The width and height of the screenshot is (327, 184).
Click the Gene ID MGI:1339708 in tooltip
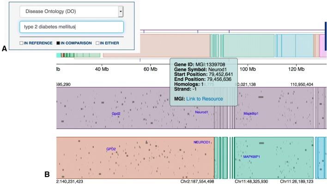tap(200, 65)
